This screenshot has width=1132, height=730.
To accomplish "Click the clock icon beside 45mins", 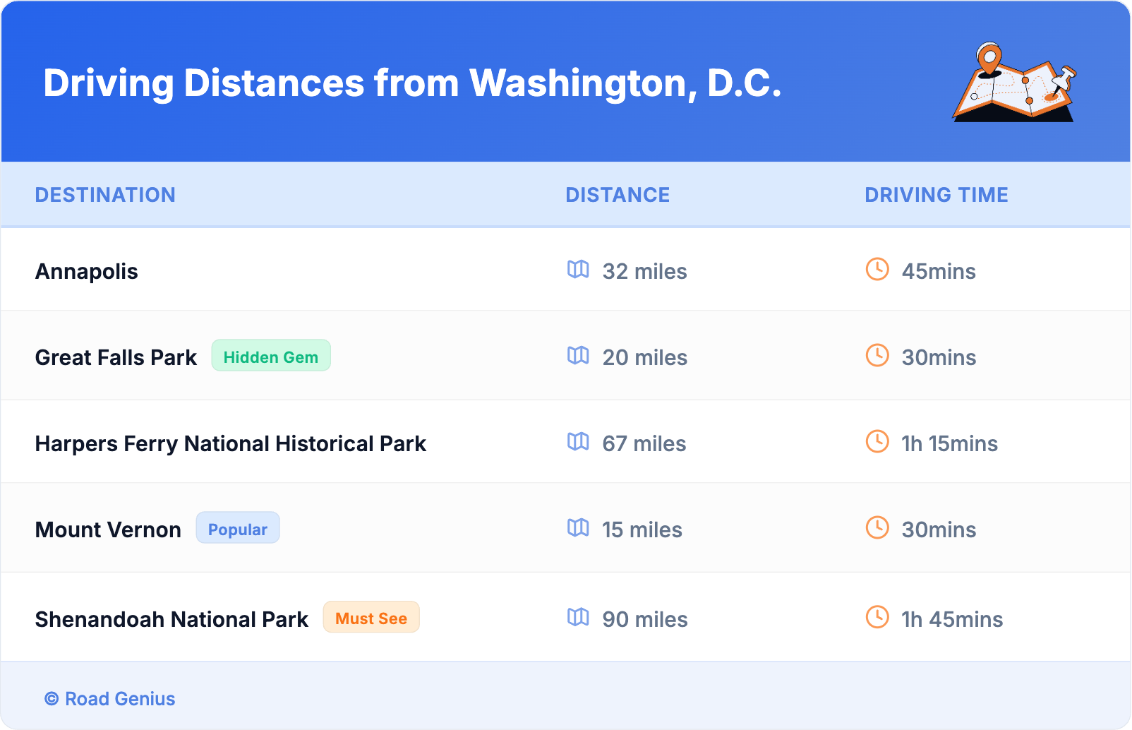I will 877,270.
